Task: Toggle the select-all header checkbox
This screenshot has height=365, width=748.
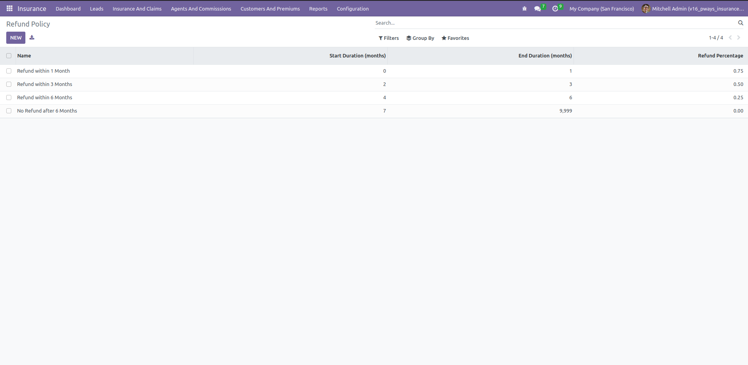Action: point(9,56)
